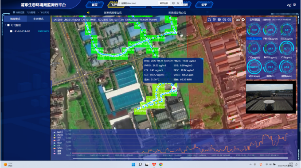Open map settings gear icon
Screen dimensions: 301x168
click(243, 20)
